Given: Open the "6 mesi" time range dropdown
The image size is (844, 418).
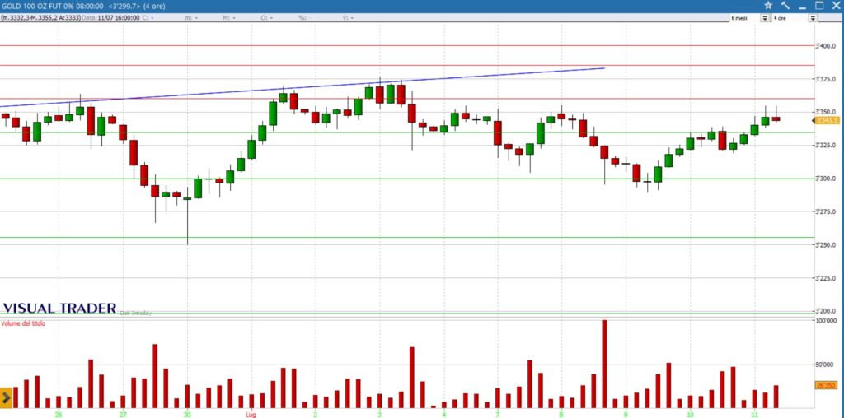Looking at the screenshot, I should pyautogui.click(x=765, y=18).
